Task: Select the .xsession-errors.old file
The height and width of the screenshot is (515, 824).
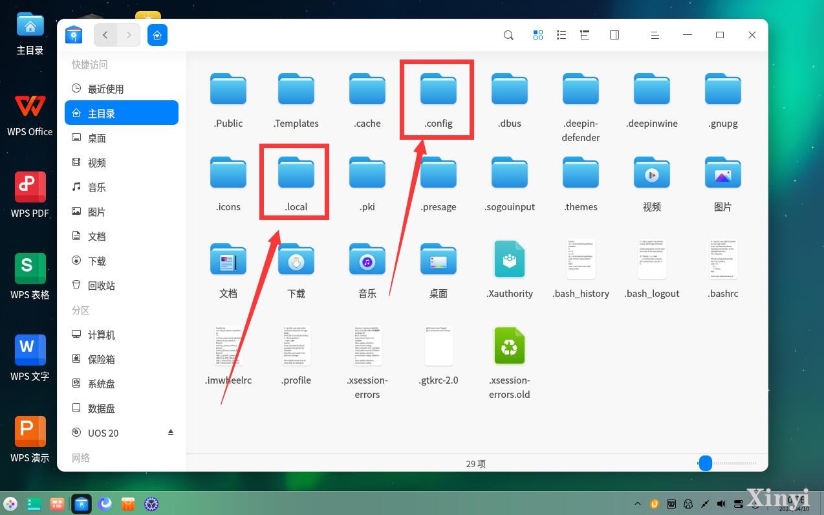Action: pyautogui.click(x=510, y=345)
